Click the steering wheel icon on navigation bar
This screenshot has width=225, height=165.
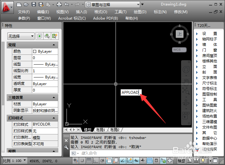point(186,70)
